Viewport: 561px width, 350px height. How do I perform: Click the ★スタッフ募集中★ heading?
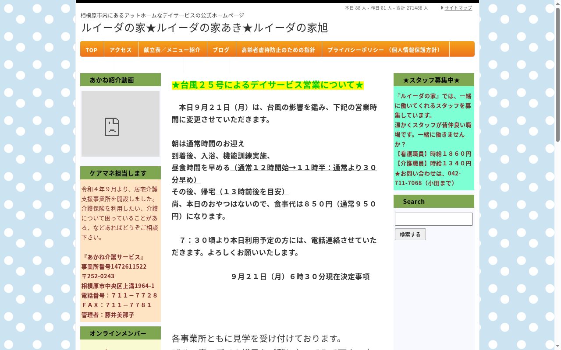(434, 80)
